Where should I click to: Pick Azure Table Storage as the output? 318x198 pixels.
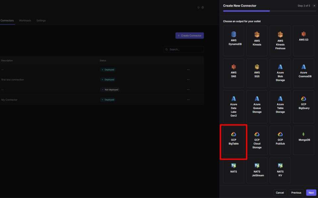[280, 107]
